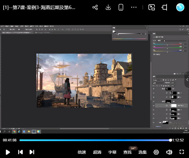
Task: Click the video progress bar handle
Action: 170,140
